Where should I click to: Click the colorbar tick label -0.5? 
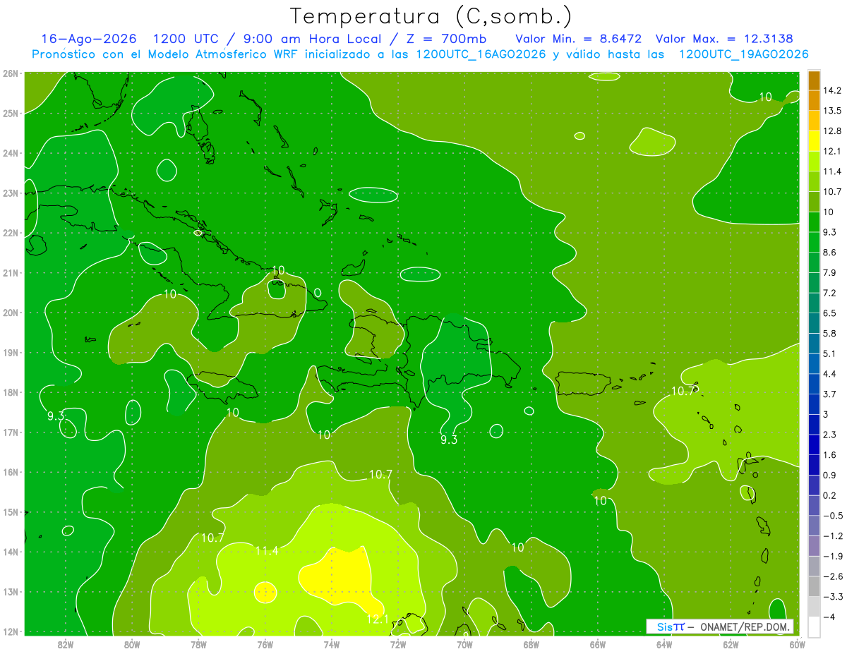click(x=833, y=515)
